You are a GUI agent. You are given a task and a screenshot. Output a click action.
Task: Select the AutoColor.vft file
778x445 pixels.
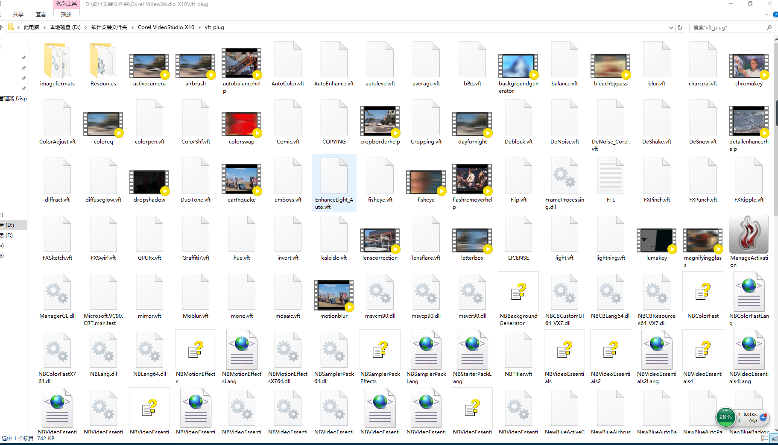pyautogui.click(x=288, y=64)
